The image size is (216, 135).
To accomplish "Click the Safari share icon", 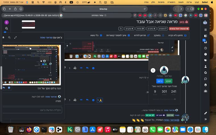I will [x=15, y=9].
